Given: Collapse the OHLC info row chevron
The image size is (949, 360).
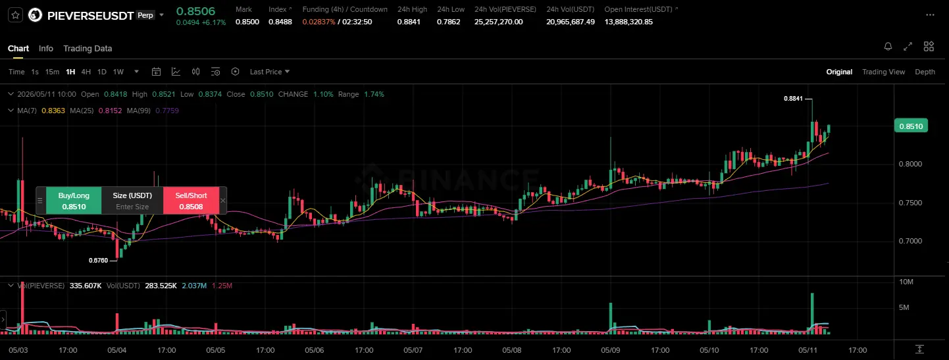Looking at the screenshot, I should pyautogui.click(x=11, y=94).
